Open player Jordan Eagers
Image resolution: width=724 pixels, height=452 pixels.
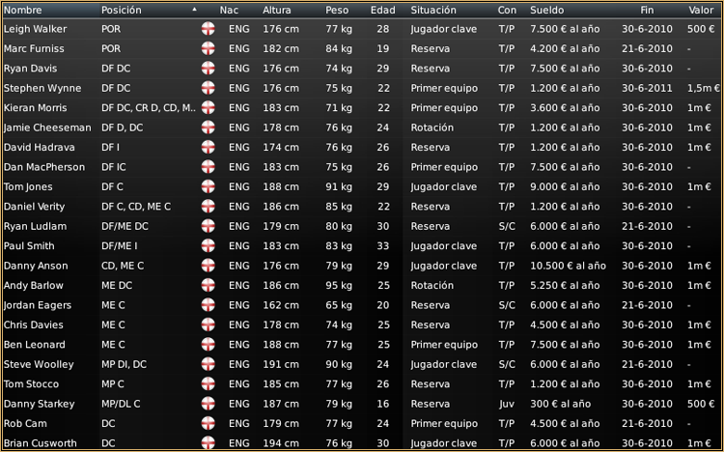coord(38,305)
